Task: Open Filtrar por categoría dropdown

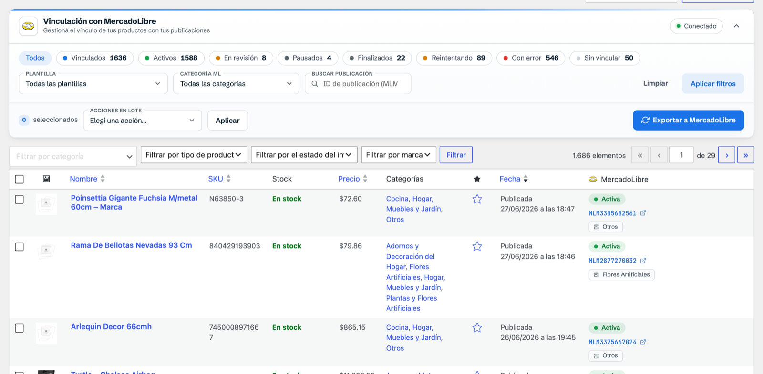Action: [x=73, y=156]
